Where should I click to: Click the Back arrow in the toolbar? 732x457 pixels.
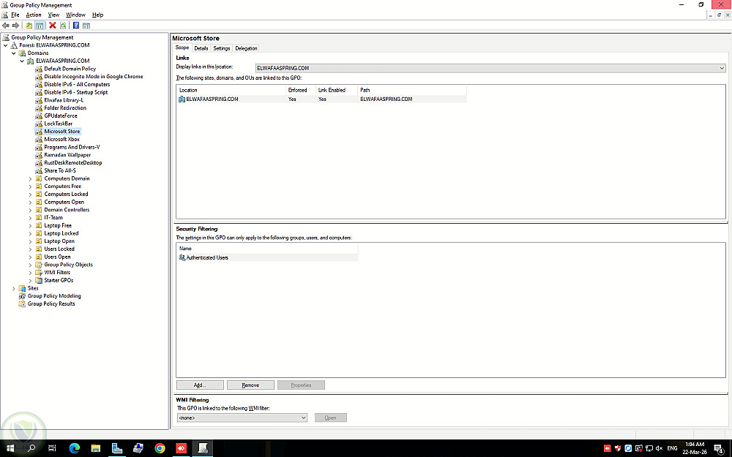[x=6, y=26]
